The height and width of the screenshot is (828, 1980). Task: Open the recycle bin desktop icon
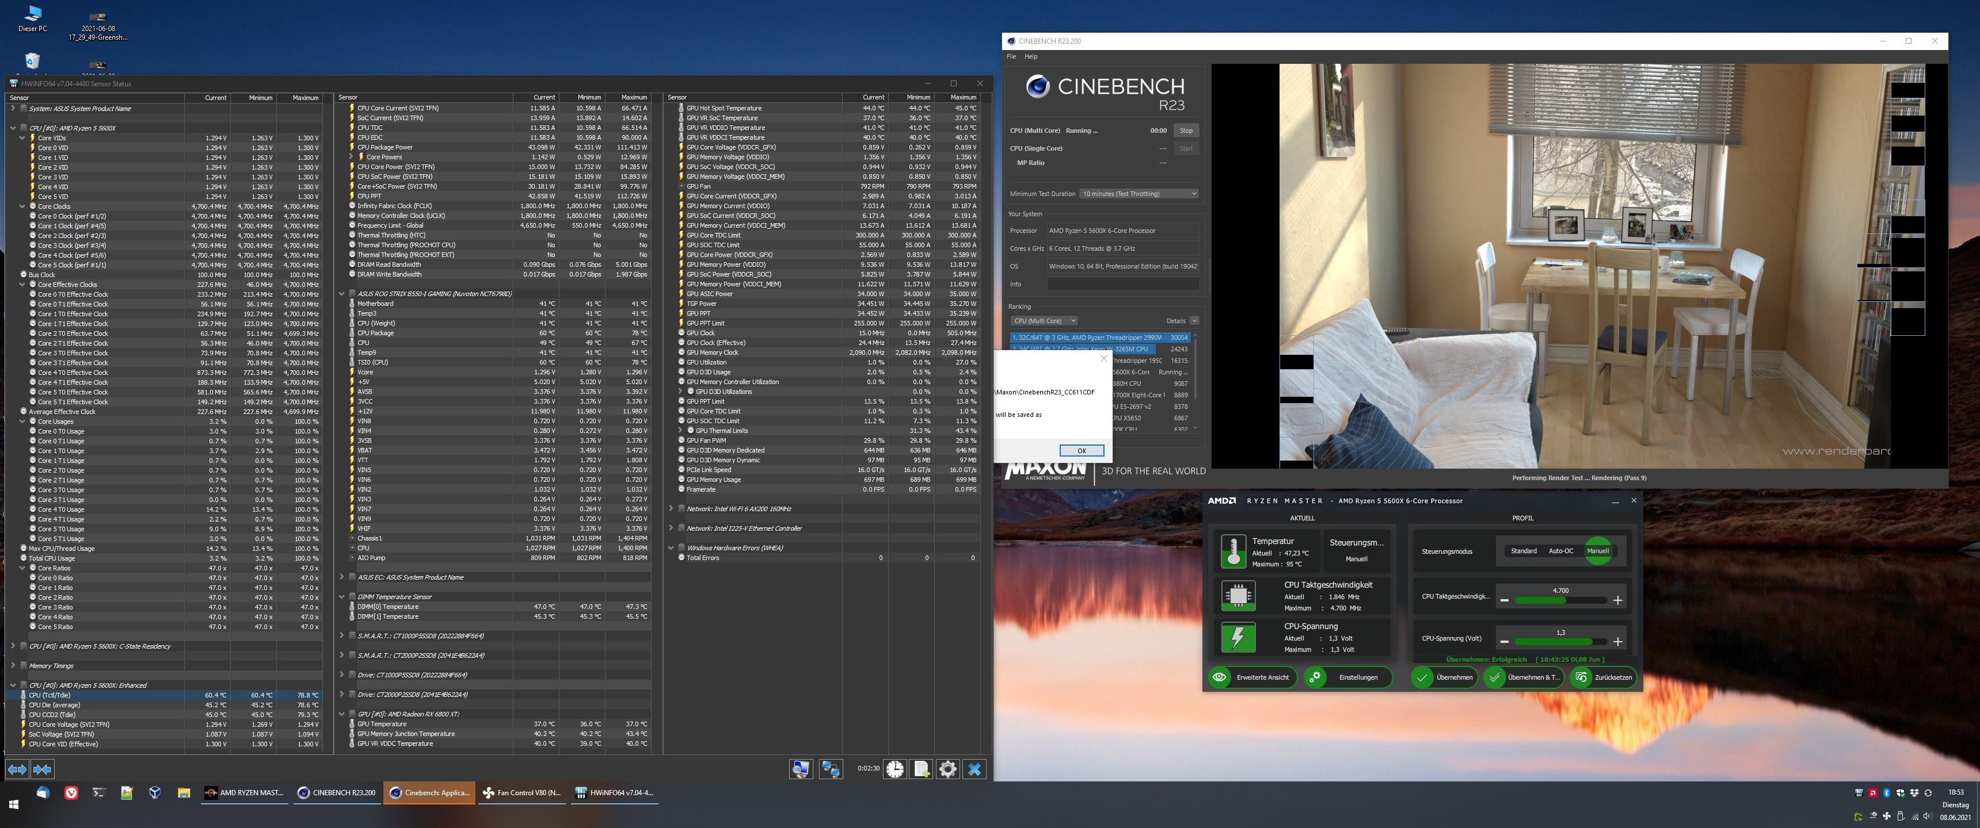[x=32, y=61]
